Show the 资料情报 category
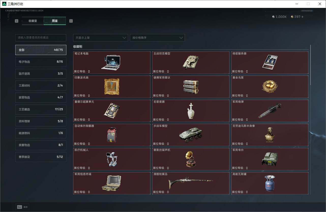Screen dimensions: 326x212 41,121
